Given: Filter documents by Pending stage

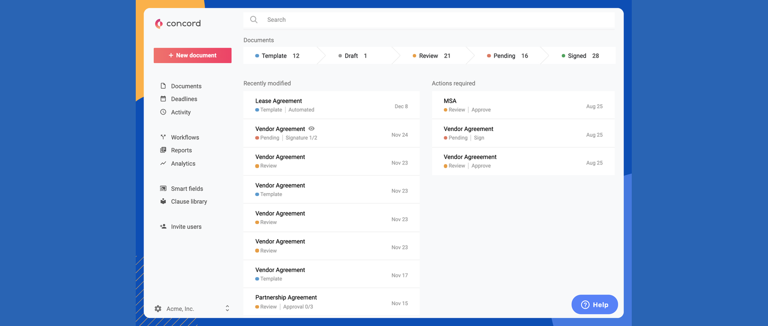Looking at the screenshot, I should pyautogui.click(x=507, y=56).
